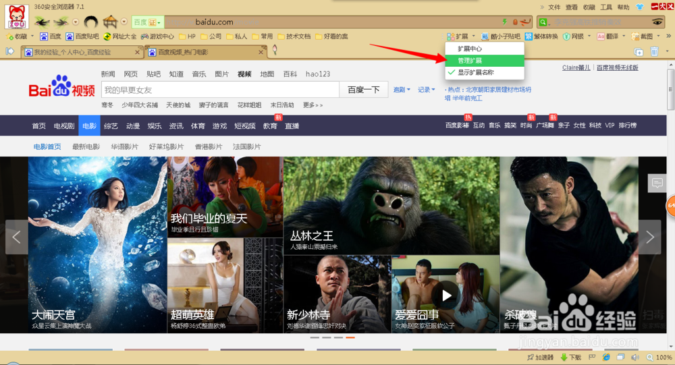Image resolution: width=675 pixels, height=365 pixels.
Task: Click the speaker mute icon in status bar
Action: tap(635, 358)
